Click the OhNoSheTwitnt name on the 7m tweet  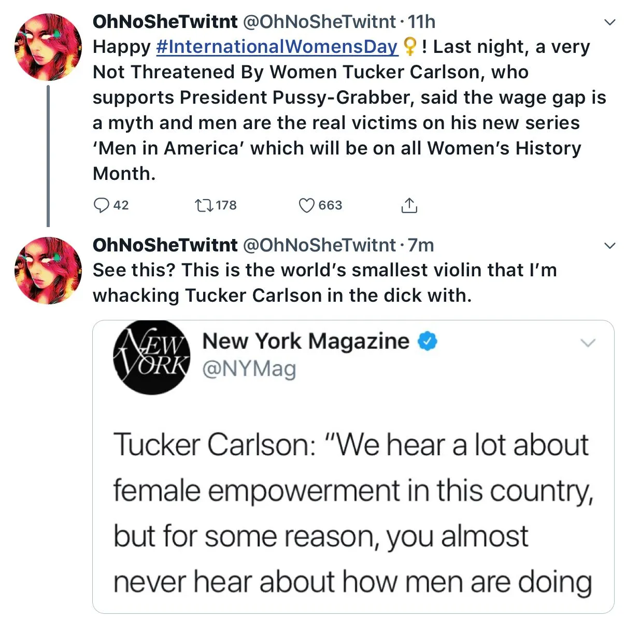point(165,245)
